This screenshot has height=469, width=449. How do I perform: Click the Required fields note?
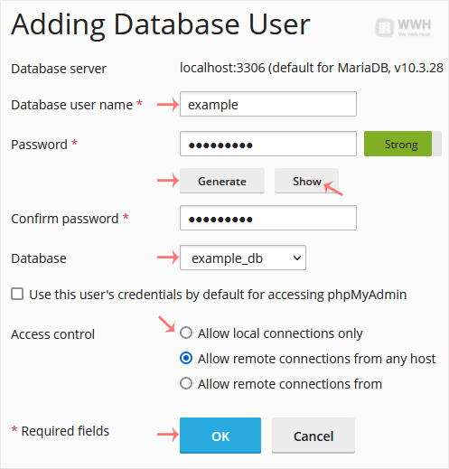pyautogui.click(x=61, y=431)
